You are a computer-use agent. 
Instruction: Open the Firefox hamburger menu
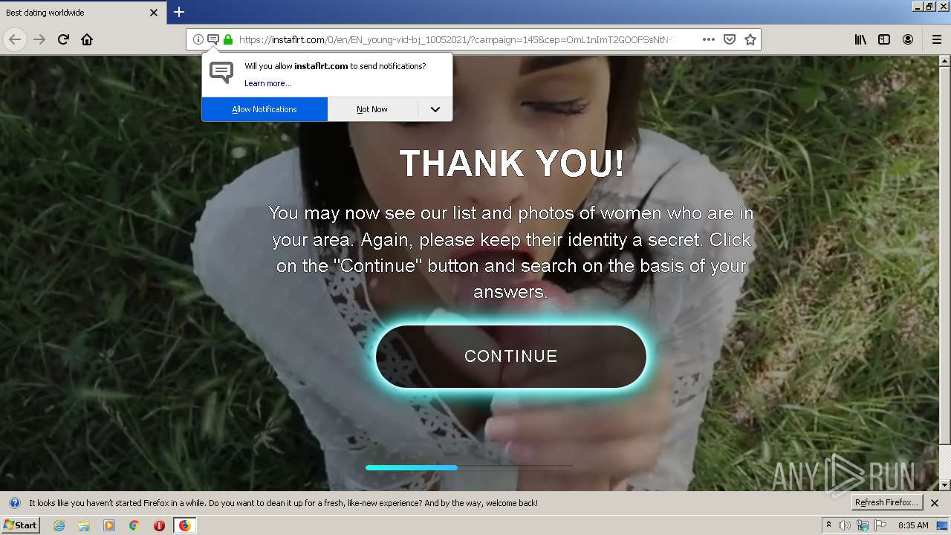937,39
